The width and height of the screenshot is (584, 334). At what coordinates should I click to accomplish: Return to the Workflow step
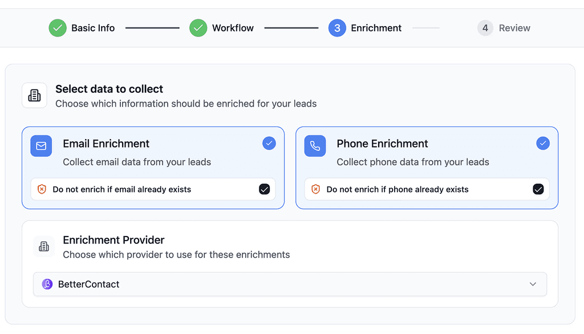point(221,27)
